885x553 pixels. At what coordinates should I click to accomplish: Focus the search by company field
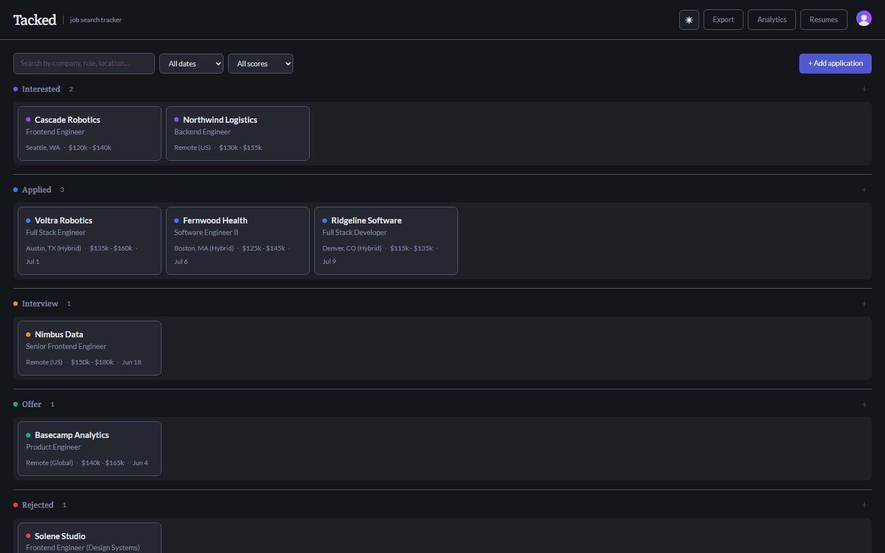click(84, 64)
